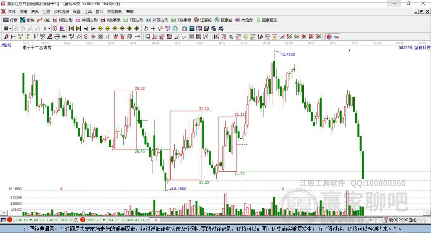Click the zigzag wave line icon
This screenshot has height=233, width=431.
pos(184,37)
